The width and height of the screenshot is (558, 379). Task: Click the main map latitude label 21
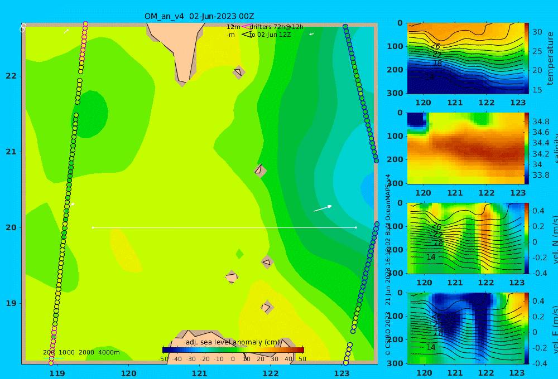point(11,152)
